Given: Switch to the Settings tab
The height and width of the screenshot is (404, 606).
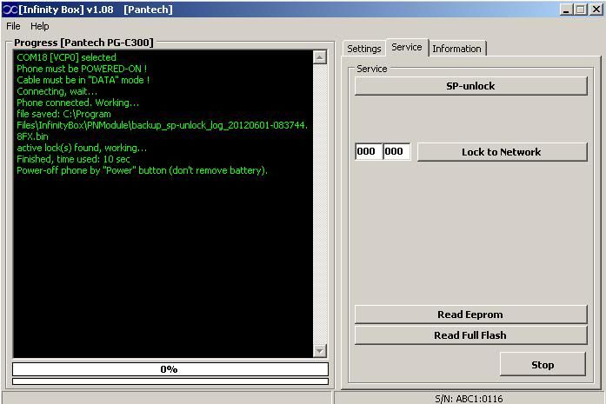Looking at the screenshot, I should tap(363, 49).
